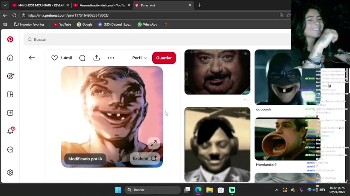Open the Google bookmark
350x196 pixels.
(85, 24)
